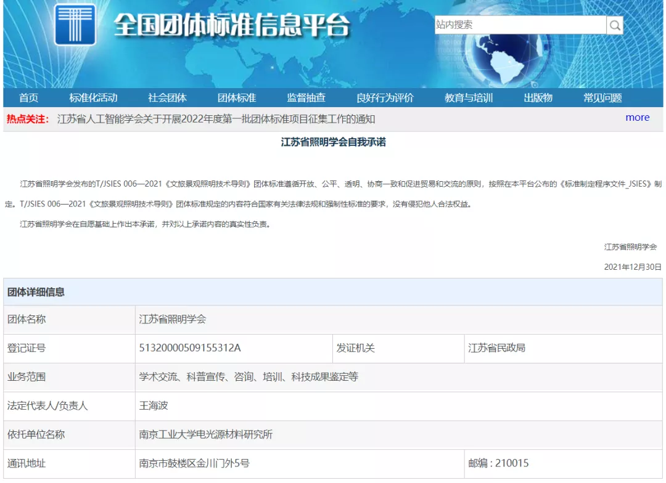666x483 pixels.
Task: Click the more link for hot topics
Action: 637,117
